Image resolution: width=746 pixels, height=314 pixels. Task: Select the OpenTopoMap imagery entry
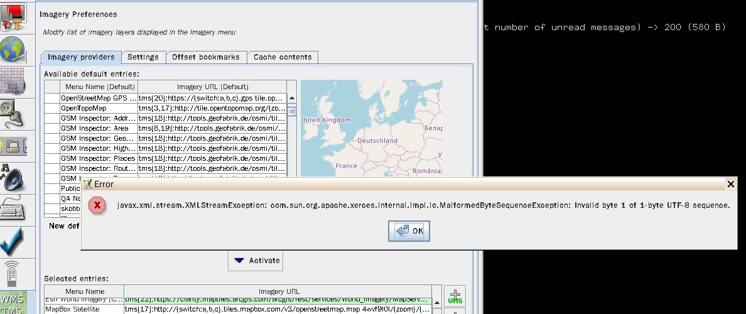99,109
